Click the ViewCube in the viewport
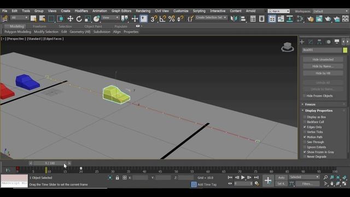Image resolution: width=350 pixels, height=197 pixels. pos(288,47)
